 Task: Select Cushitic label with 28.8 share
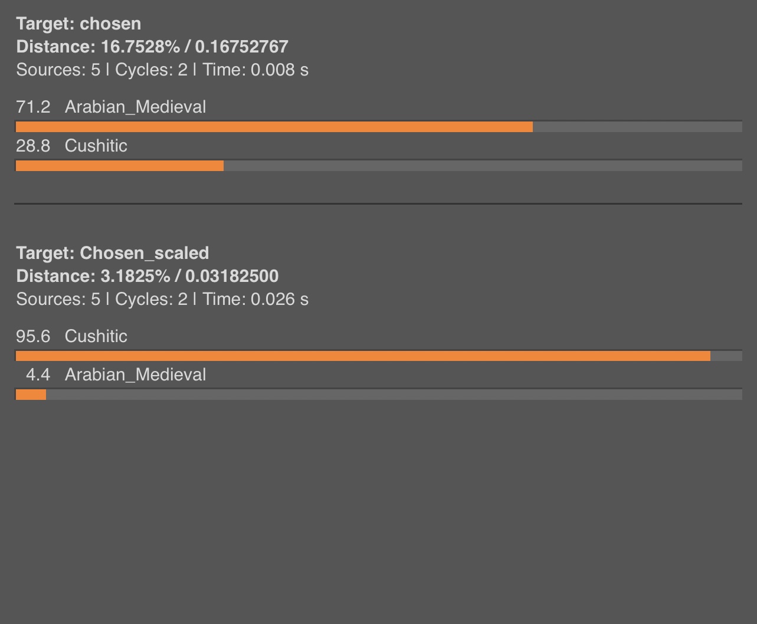(96, 146)
